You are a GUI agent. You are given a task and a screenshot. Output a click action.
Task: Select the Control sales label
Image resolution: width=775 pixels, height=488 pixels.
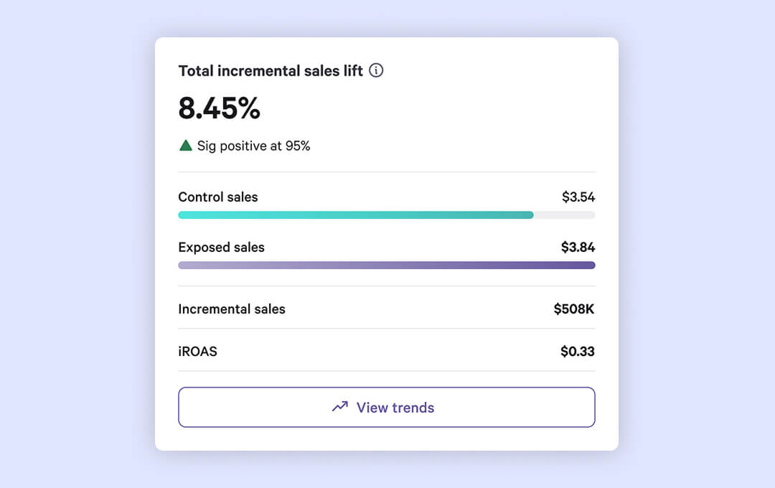coord(217,197)
